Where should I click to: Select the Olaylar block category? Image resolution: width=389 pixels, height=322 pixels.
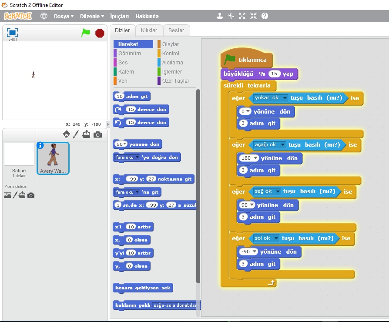click(171, 44)
